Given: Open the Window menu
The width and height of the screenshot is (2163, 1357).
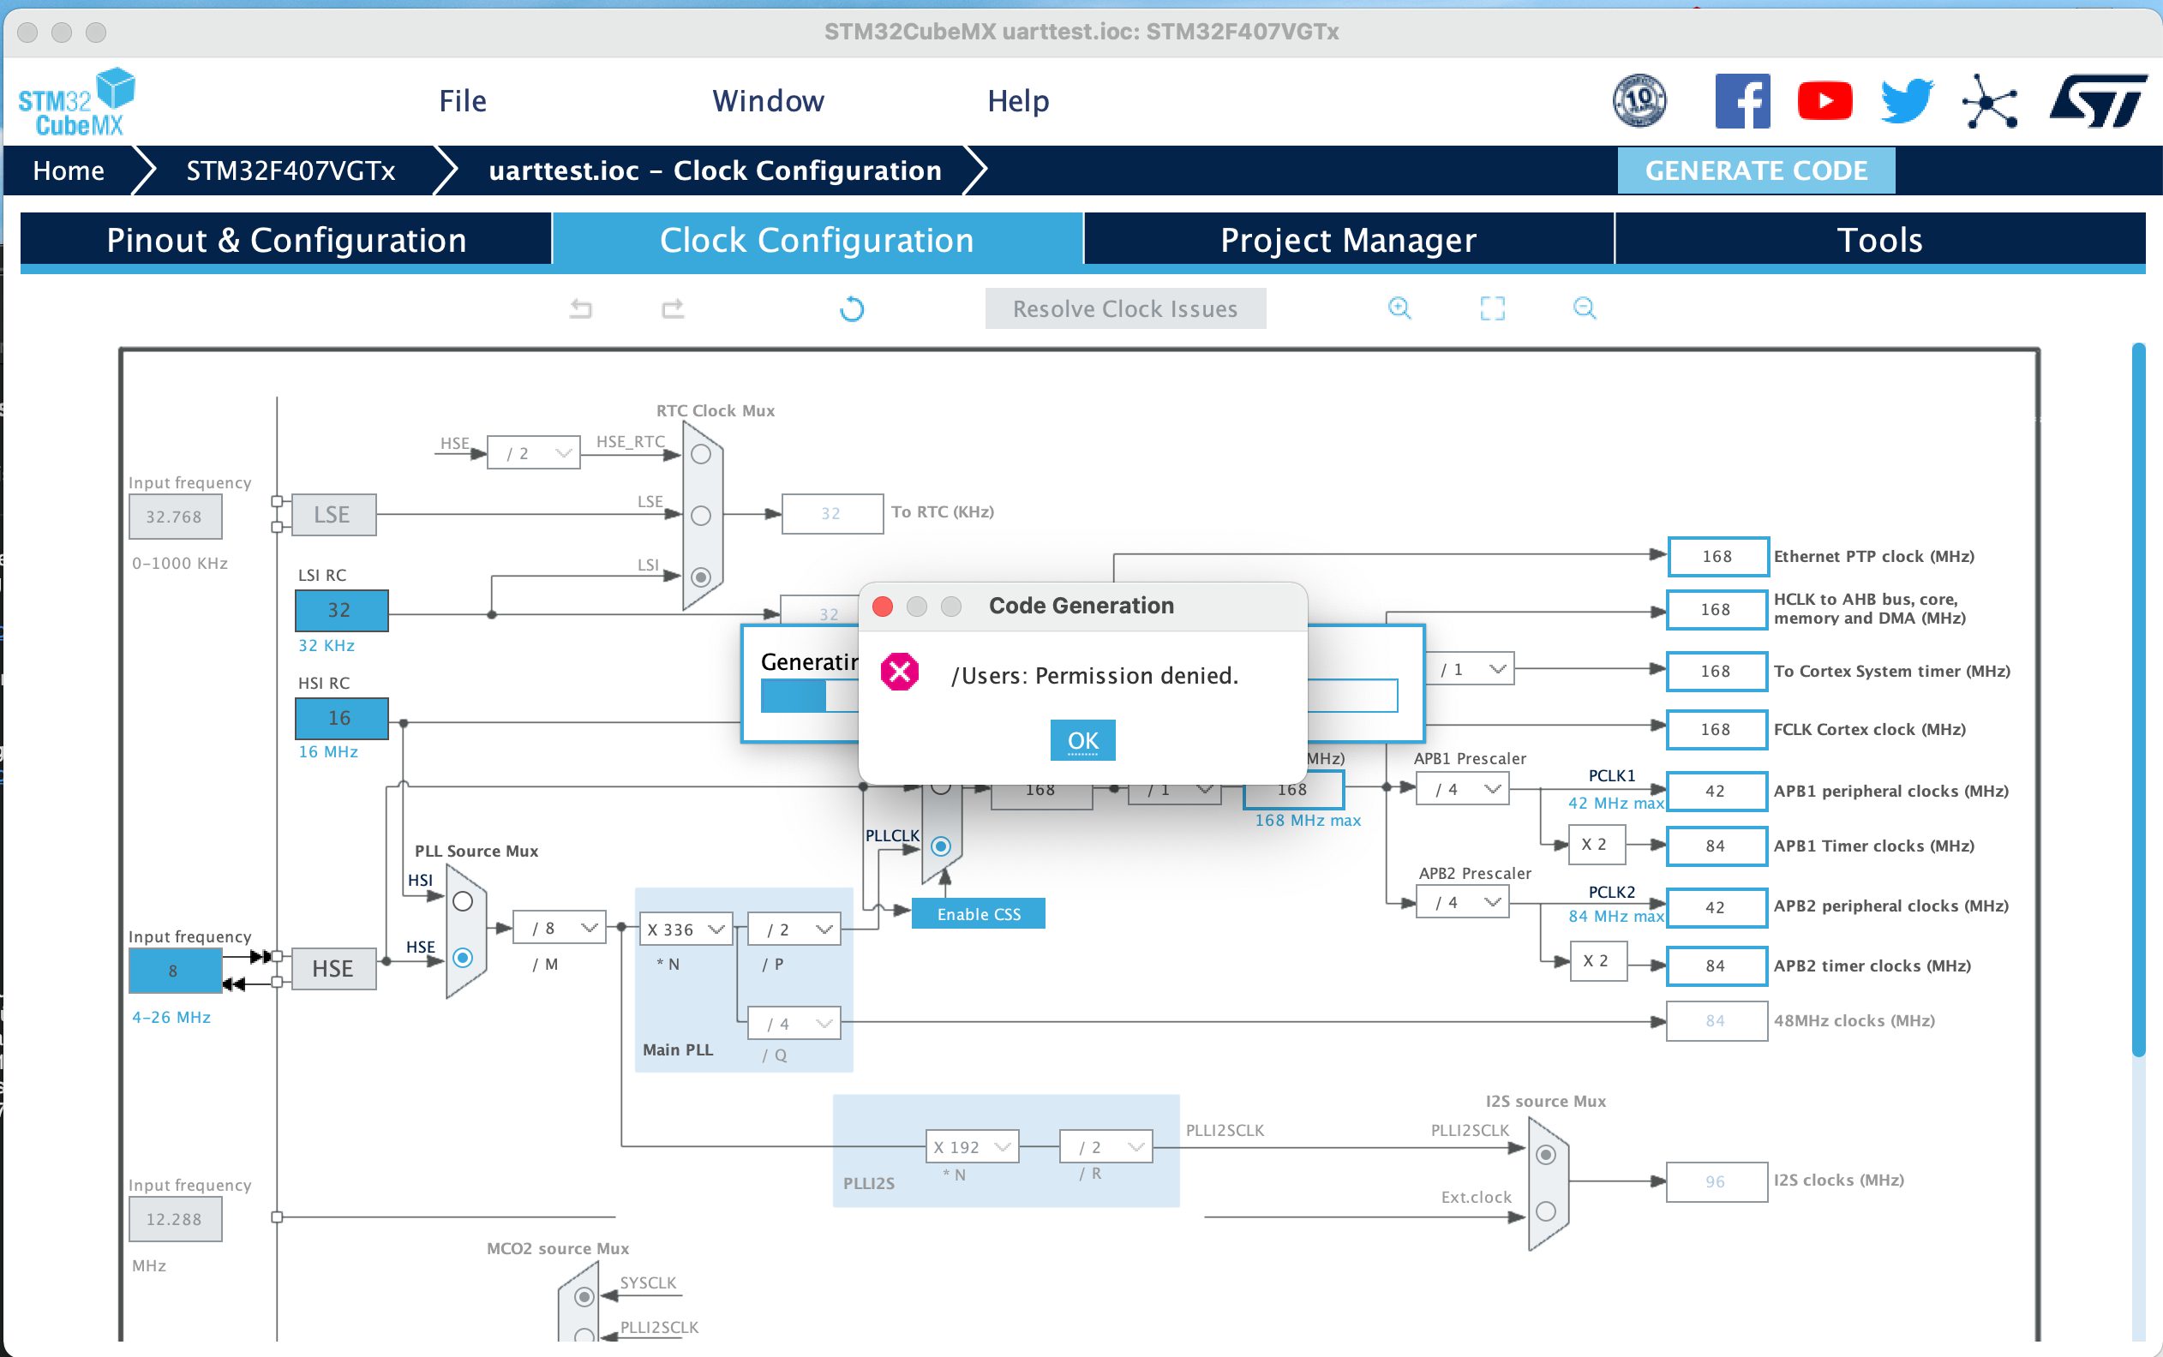Looking at the screenshot, I should pos(768,100).
